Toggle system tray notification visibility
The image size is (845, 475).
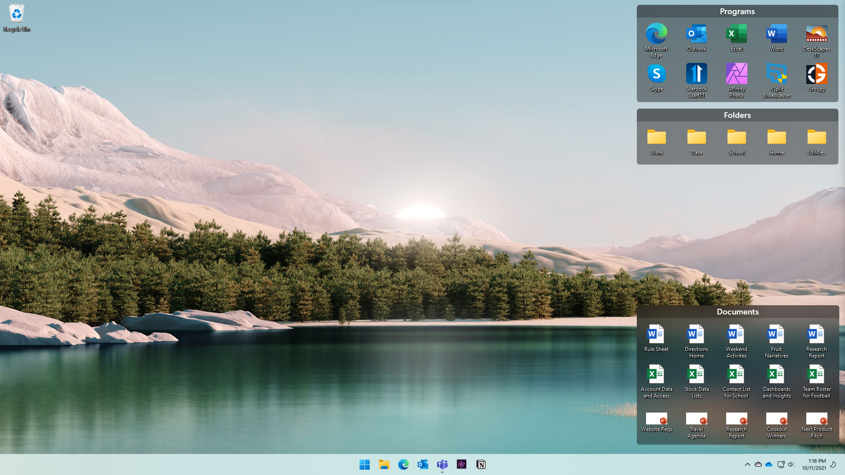pyautogui.click(x=747, y=464)
